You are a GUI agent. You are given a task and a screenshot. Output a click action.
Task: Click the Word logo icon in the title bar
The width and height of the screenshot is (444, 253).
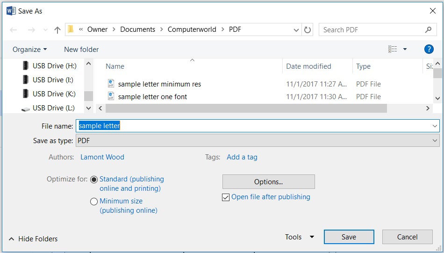pos(11,11)
